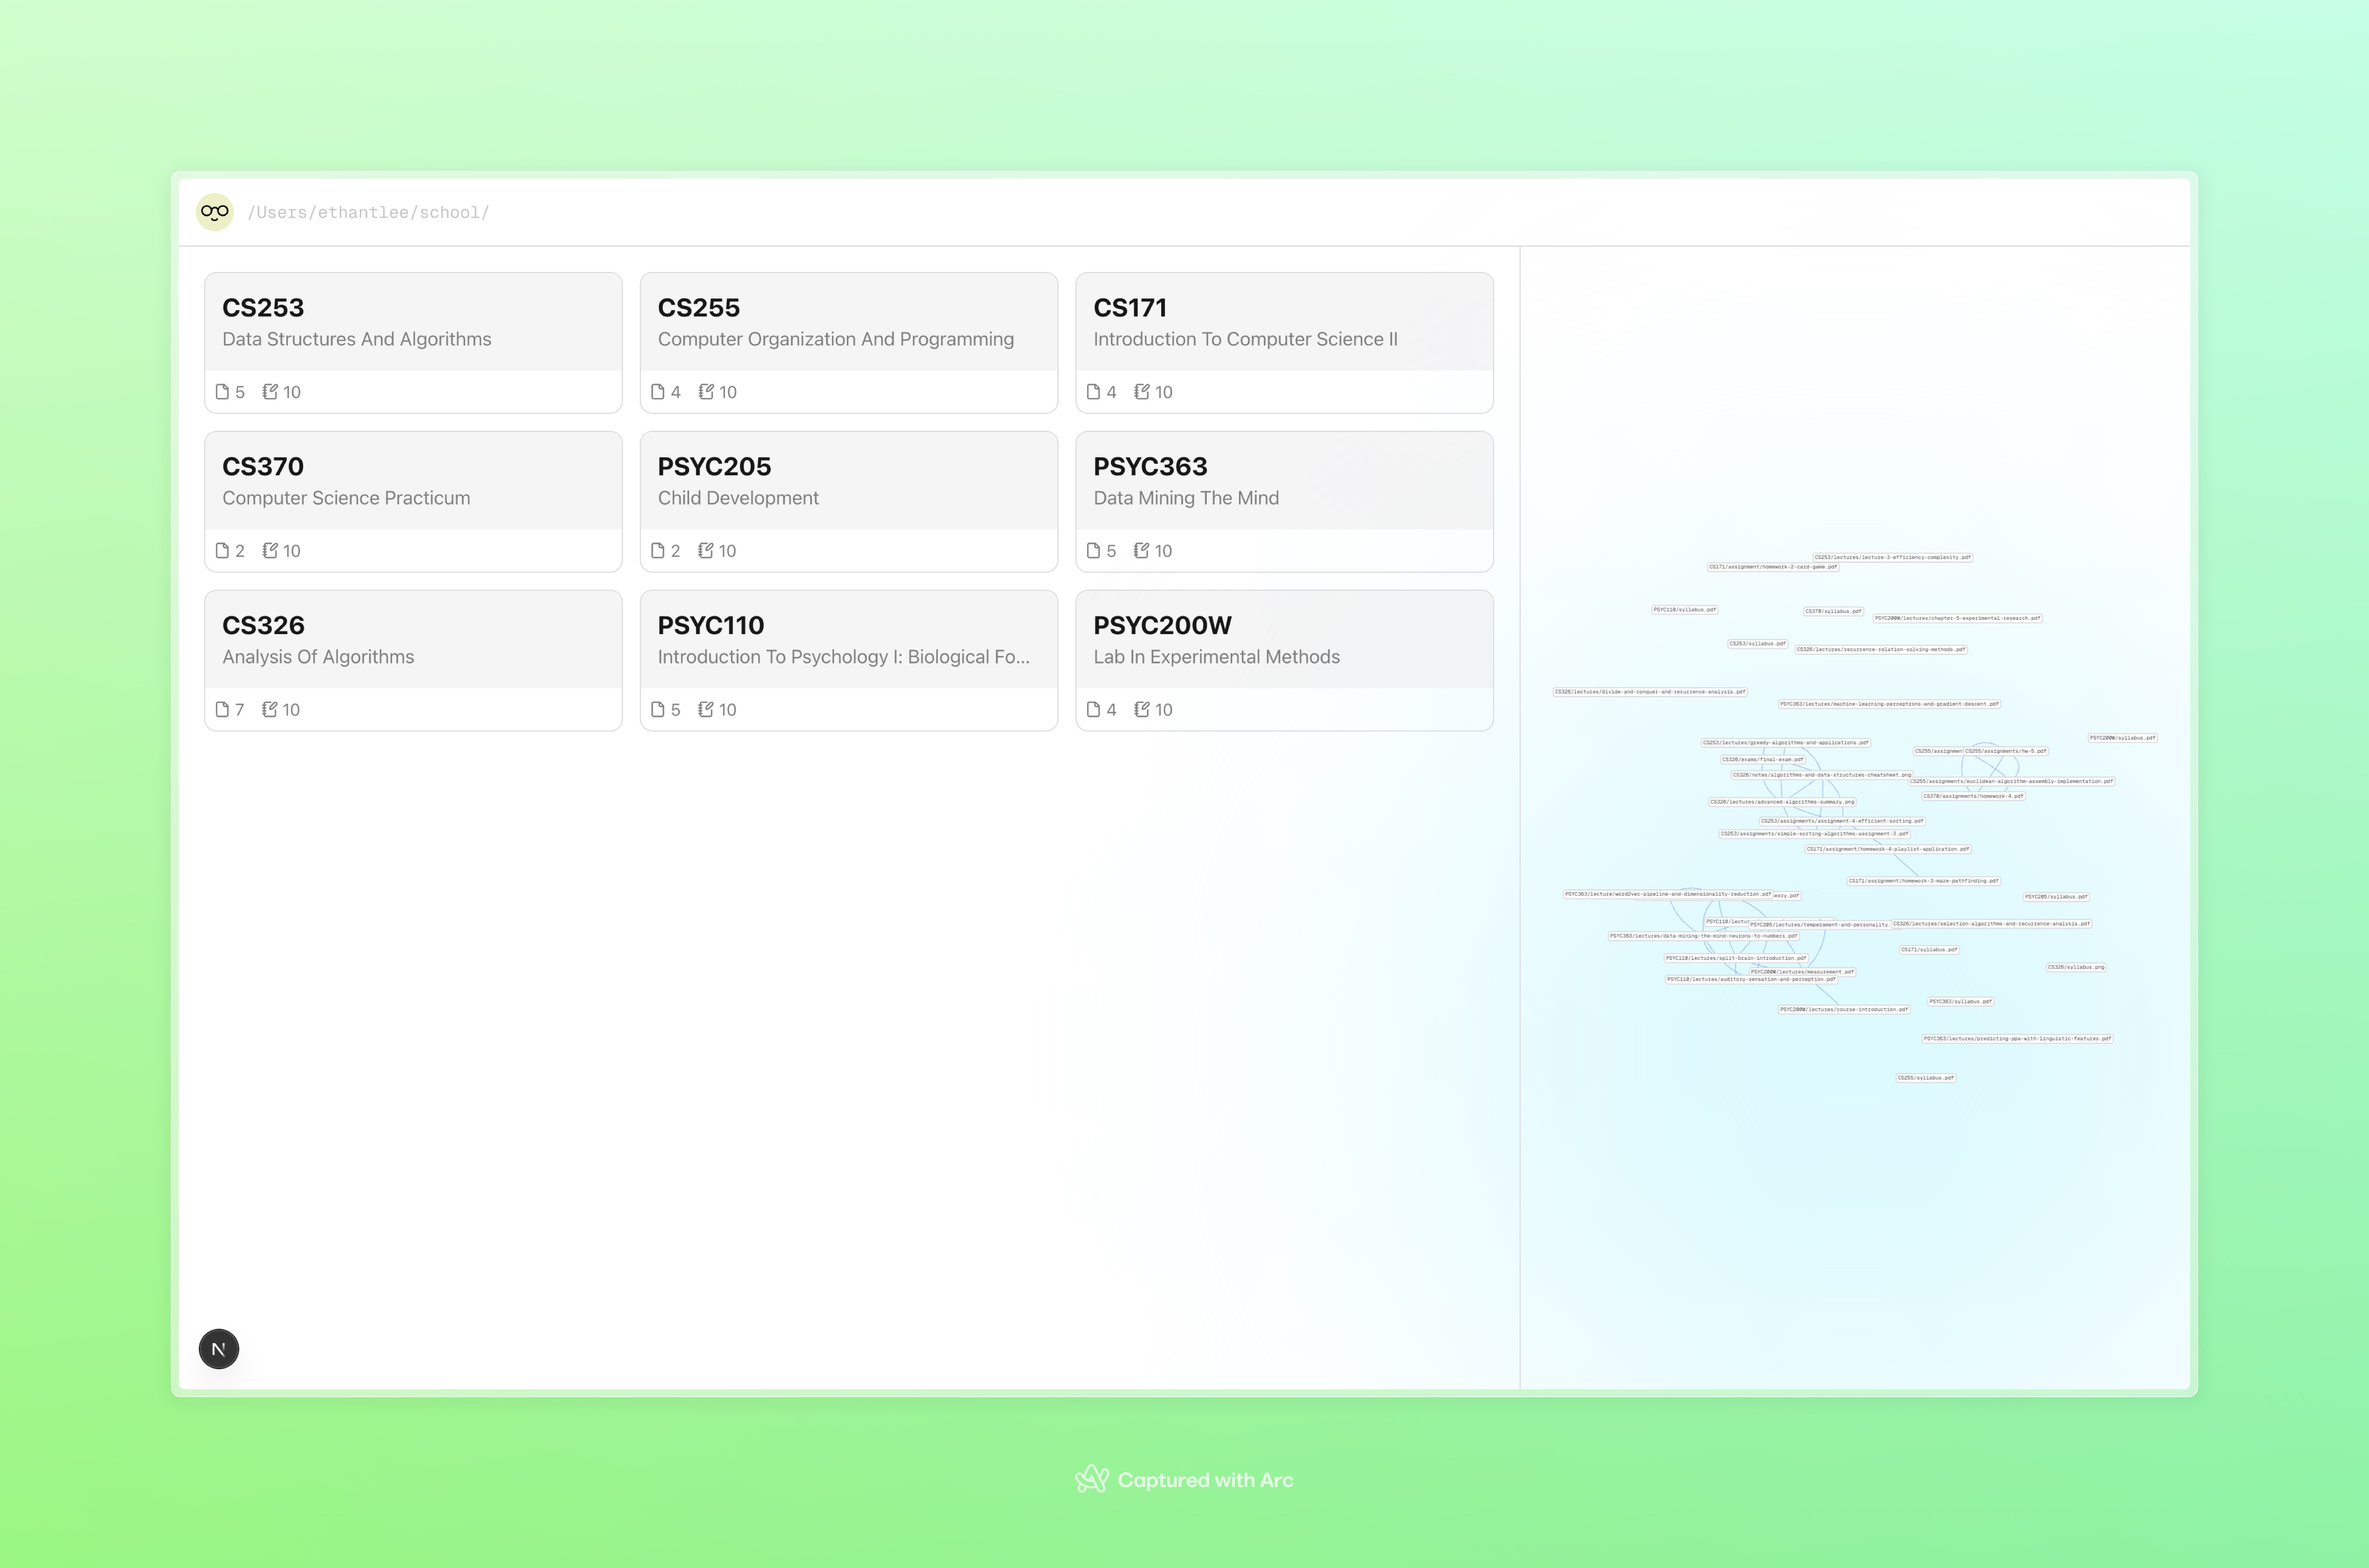Viewport: 2369px width, 1568px height.
Task: Click the notes icon on PSYC363 card
Action: click(1141, 551)
